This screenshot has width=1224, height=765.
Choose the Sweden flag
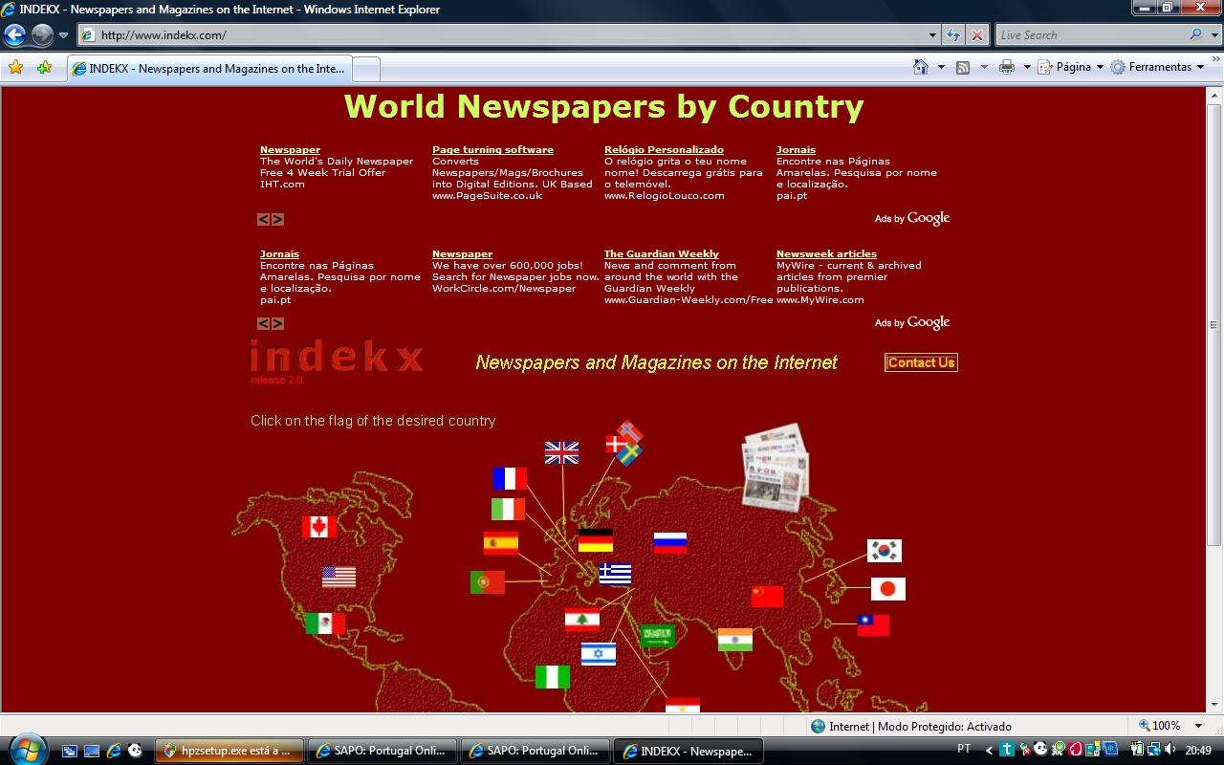(629, 455)
